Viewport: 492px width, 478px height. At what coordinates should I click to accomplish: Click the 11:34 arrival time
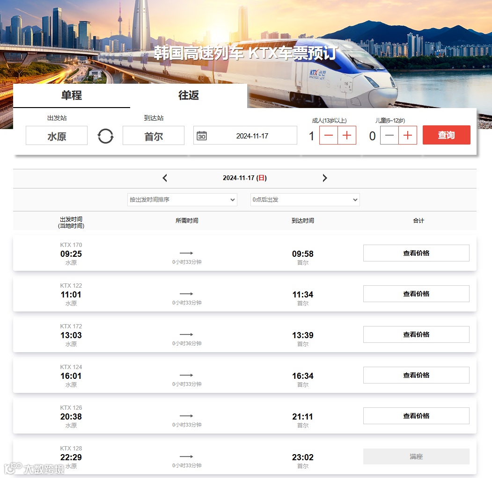[x=303, y=295]
